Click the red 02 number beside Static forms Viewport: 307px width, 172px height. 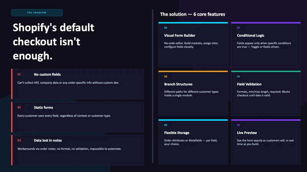pos(19,107)
